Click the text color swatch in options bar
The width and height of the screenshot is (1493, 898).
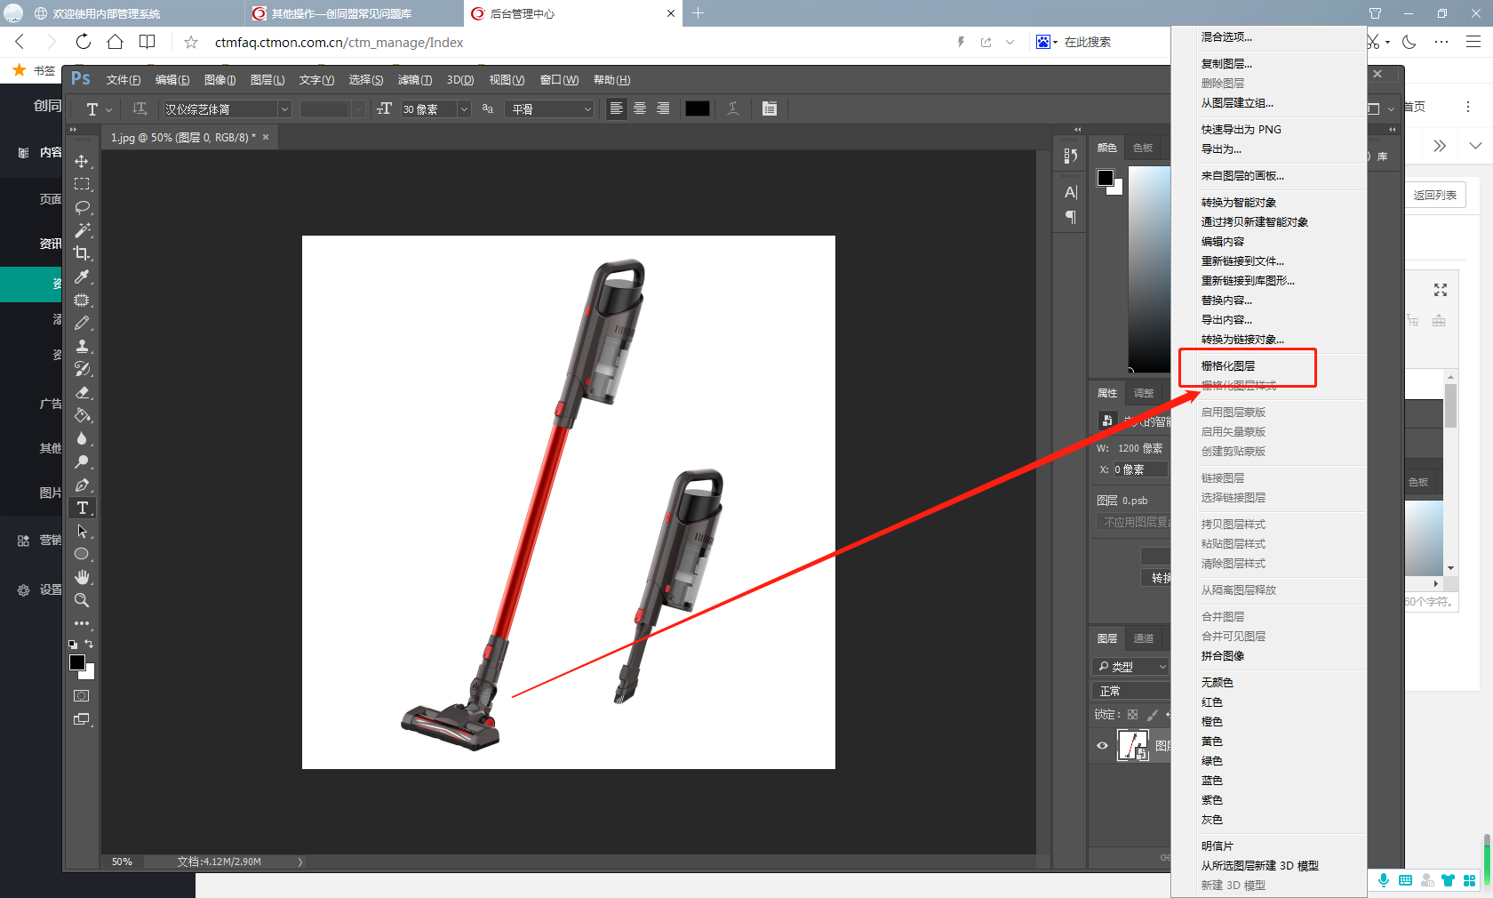point(698,108)
